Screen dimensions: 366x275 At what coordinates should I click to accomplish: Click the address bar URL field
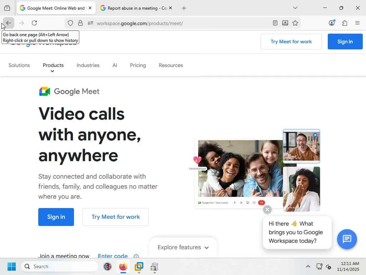[182, 23]
